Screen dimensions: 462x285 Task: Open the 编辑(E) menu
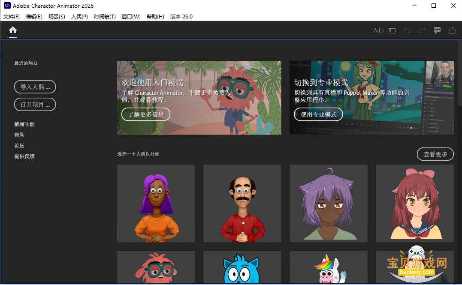[34, 16]
